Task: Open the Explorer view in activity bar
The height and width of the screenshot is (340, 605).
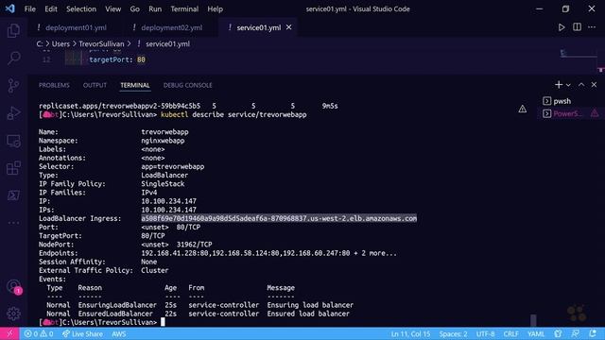Action: pyautogui.click(x=13, y=30)
